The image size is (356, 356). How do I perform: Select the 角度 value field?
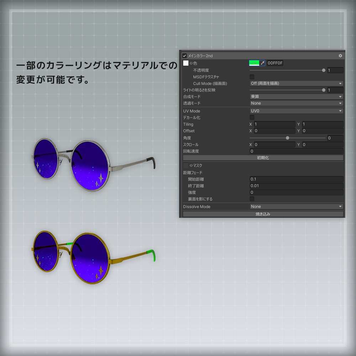click(335, 138)
